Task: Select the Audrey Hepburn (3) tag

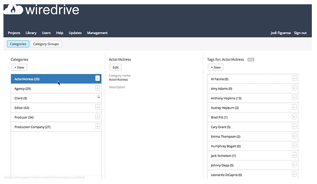Action: point(253,108)
